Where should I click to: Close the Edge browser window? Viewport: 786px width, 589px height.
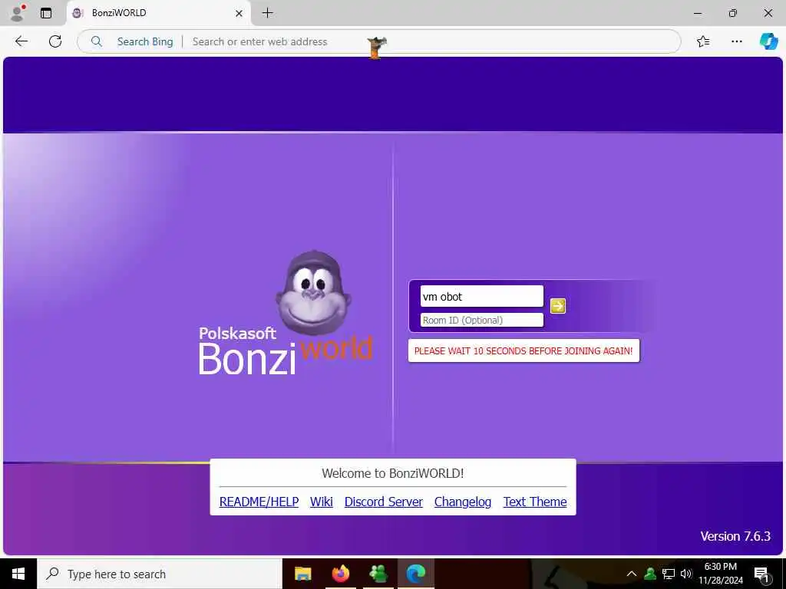[x=768, y=13]
